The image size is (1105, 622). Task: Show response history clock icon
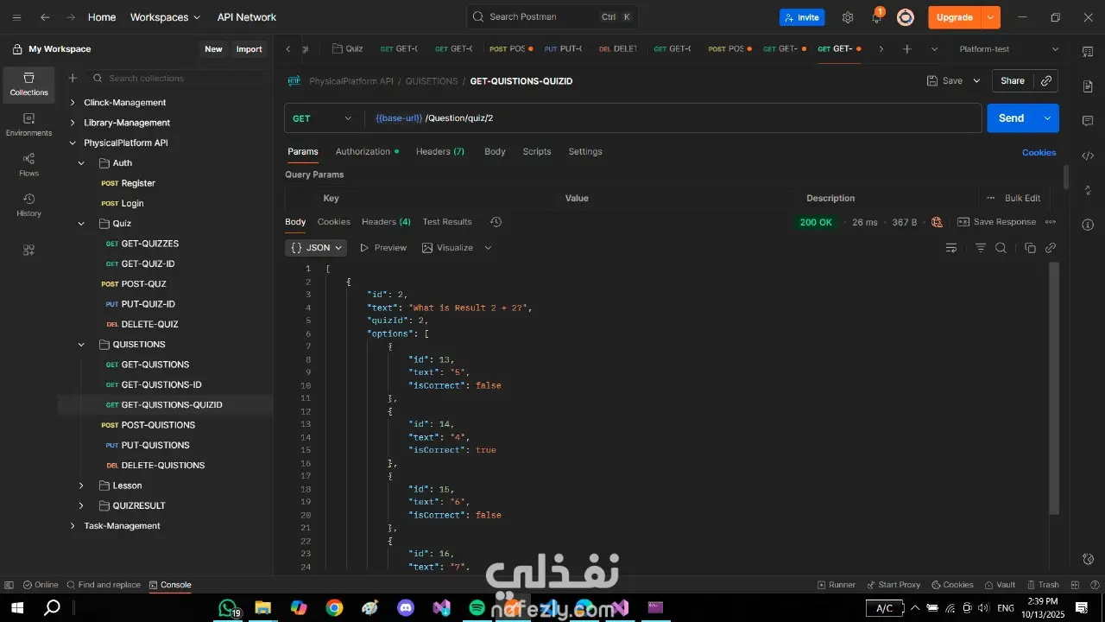click(496, 222)
